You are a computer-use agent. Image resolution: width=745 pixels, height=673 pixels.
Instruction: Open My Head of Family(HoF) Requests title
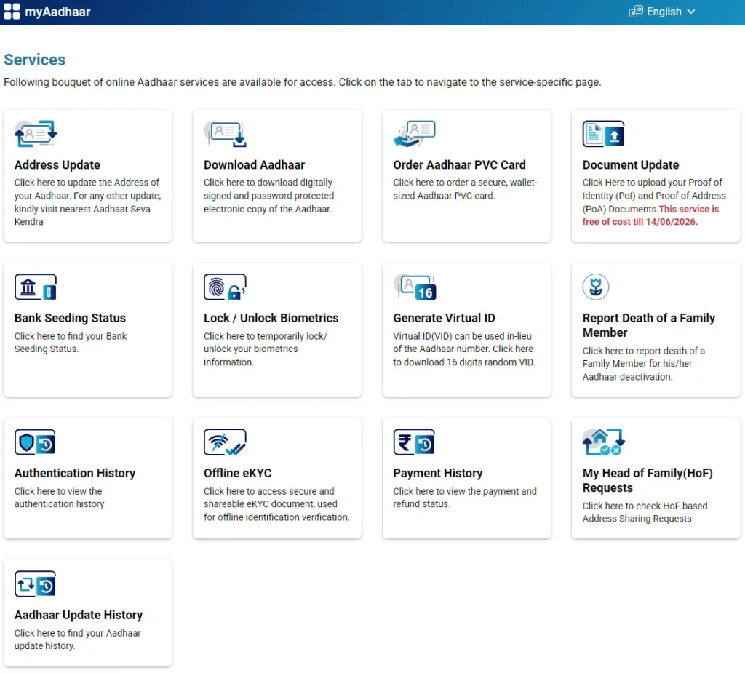648,480
